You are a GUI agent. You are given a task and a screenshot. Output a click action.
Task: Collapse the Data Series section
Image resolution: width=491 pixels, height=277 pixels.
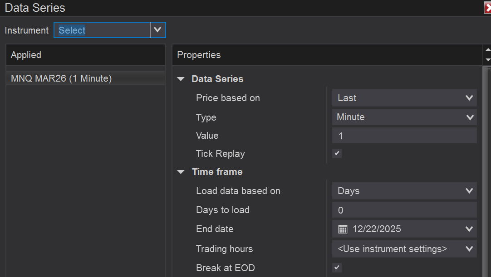tap(181, 79)
